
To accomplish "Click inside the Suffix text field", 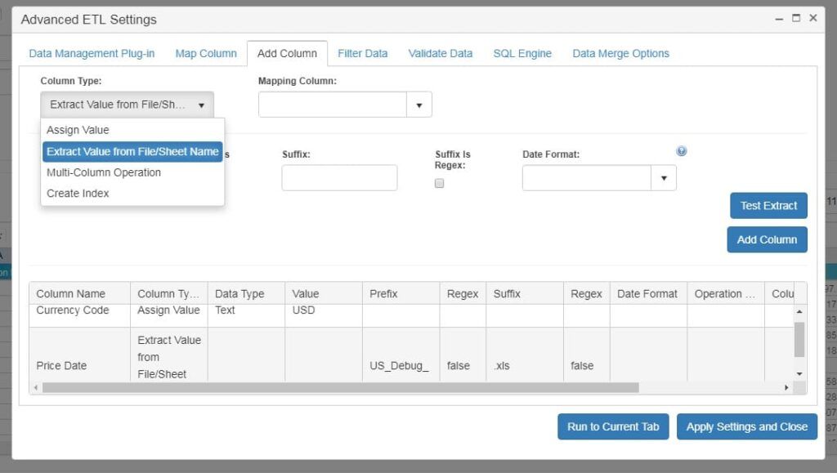I will click(339, 178).
